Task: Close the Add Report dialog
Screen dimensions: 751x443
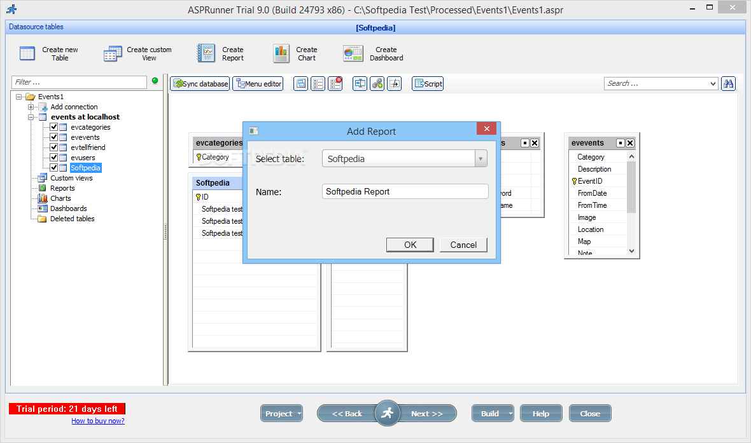Action: pos(487,128)
